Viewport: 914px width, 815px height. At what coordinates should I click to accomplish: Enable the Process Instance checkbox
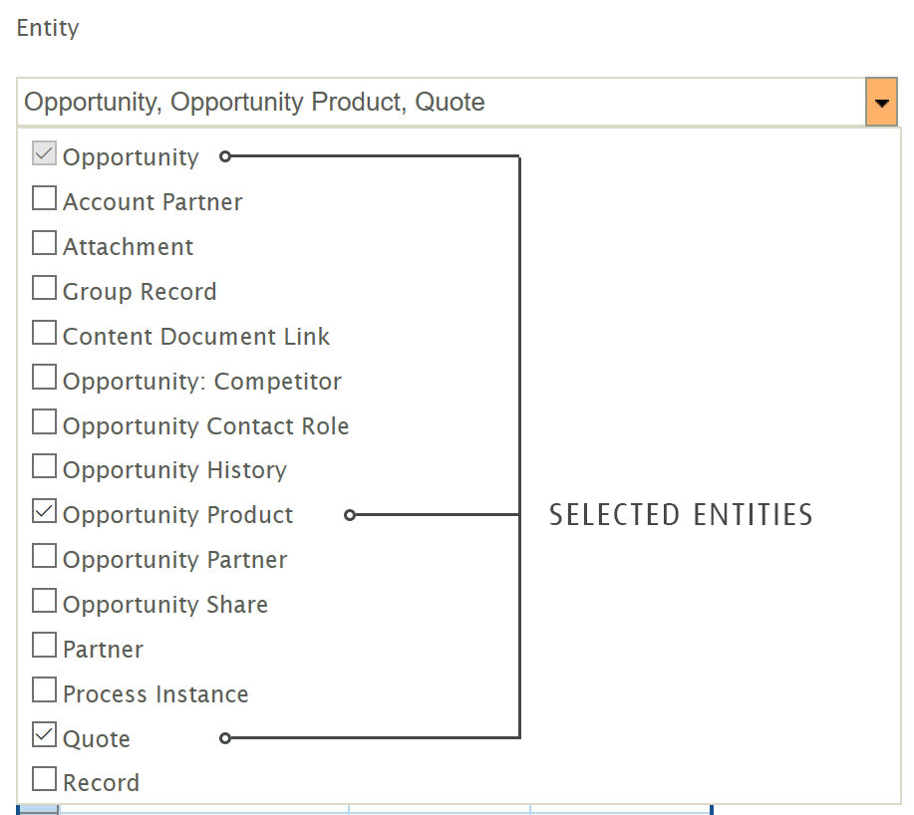click(x=44, y=691)
